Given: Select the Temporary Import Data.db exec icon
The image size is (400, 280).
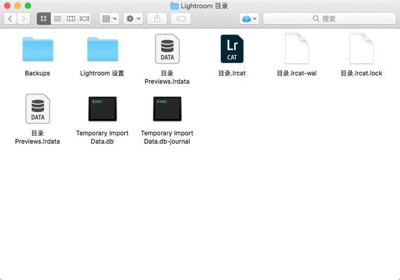Looking at the screenshot, I should [x=103, y=109].
